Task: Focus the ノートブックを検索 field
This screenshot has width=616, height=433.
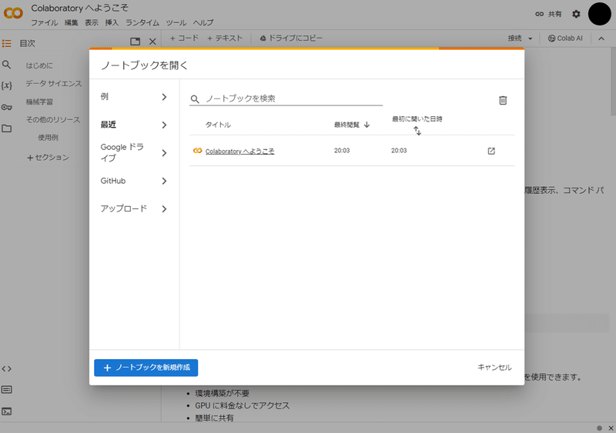Action: 286,98
